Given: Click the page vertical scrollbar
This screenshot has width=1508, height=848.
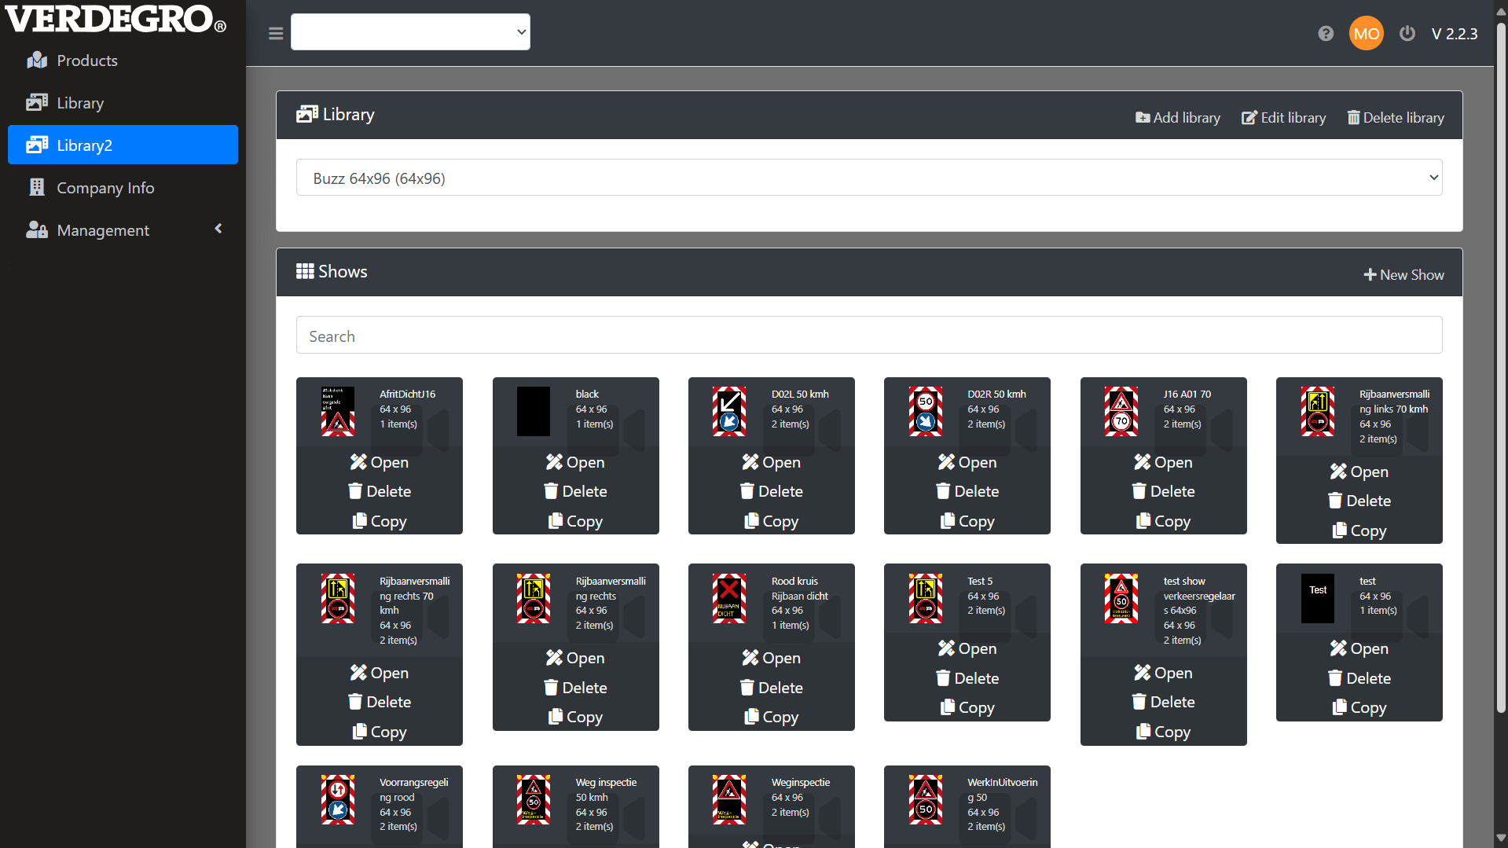Looking at the screenshot, I should (x=1501, y=369).
